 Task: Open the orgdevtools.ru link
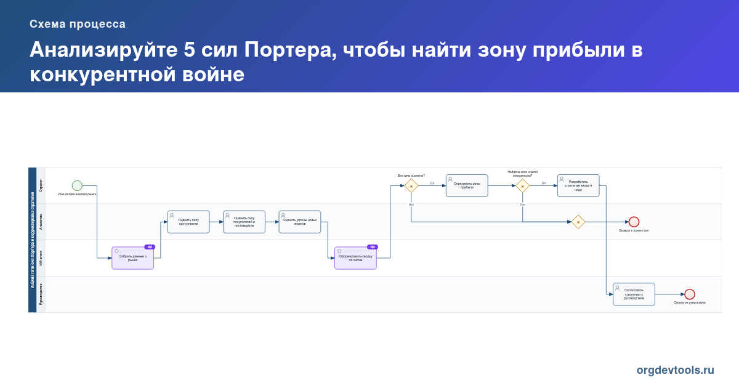[676, 370]
